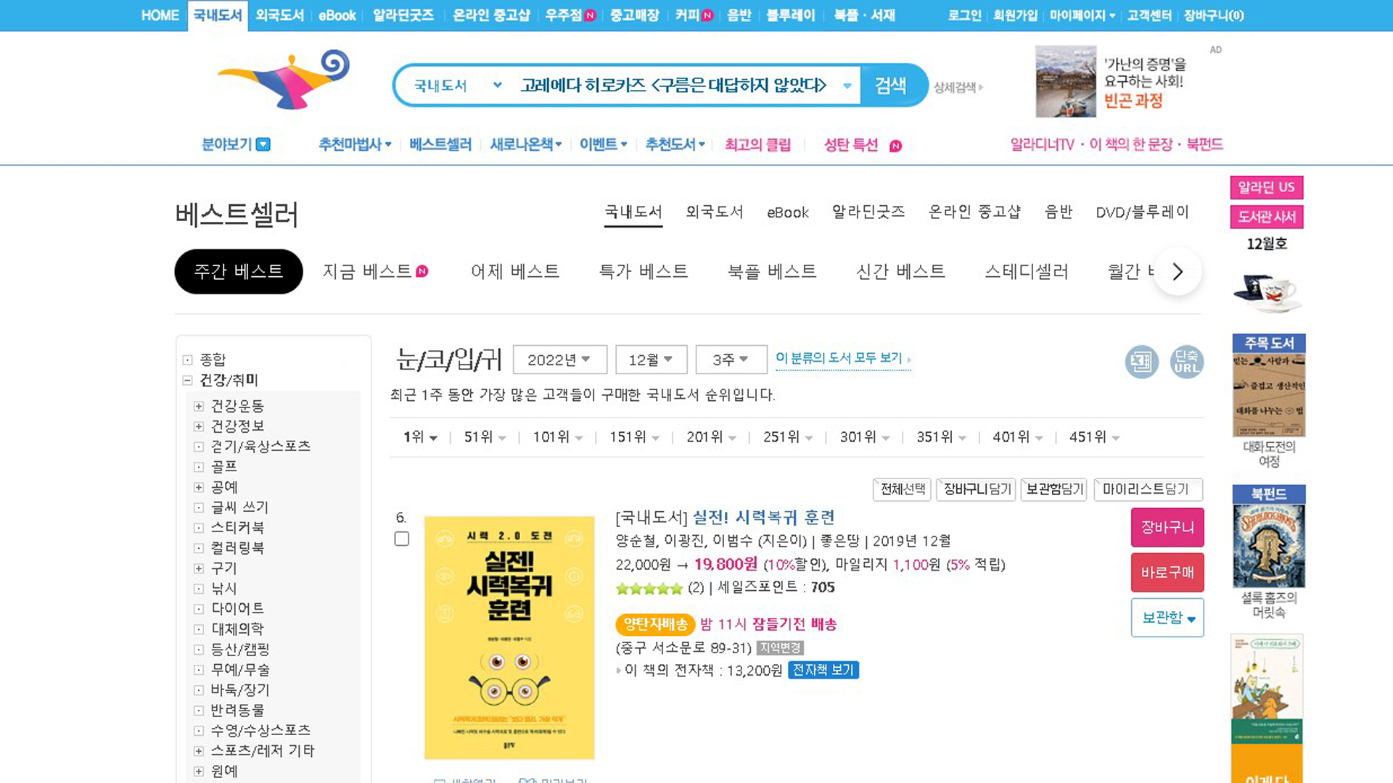
Task: Switch to the 어제 베스트 tab
Action: [515, 272]
